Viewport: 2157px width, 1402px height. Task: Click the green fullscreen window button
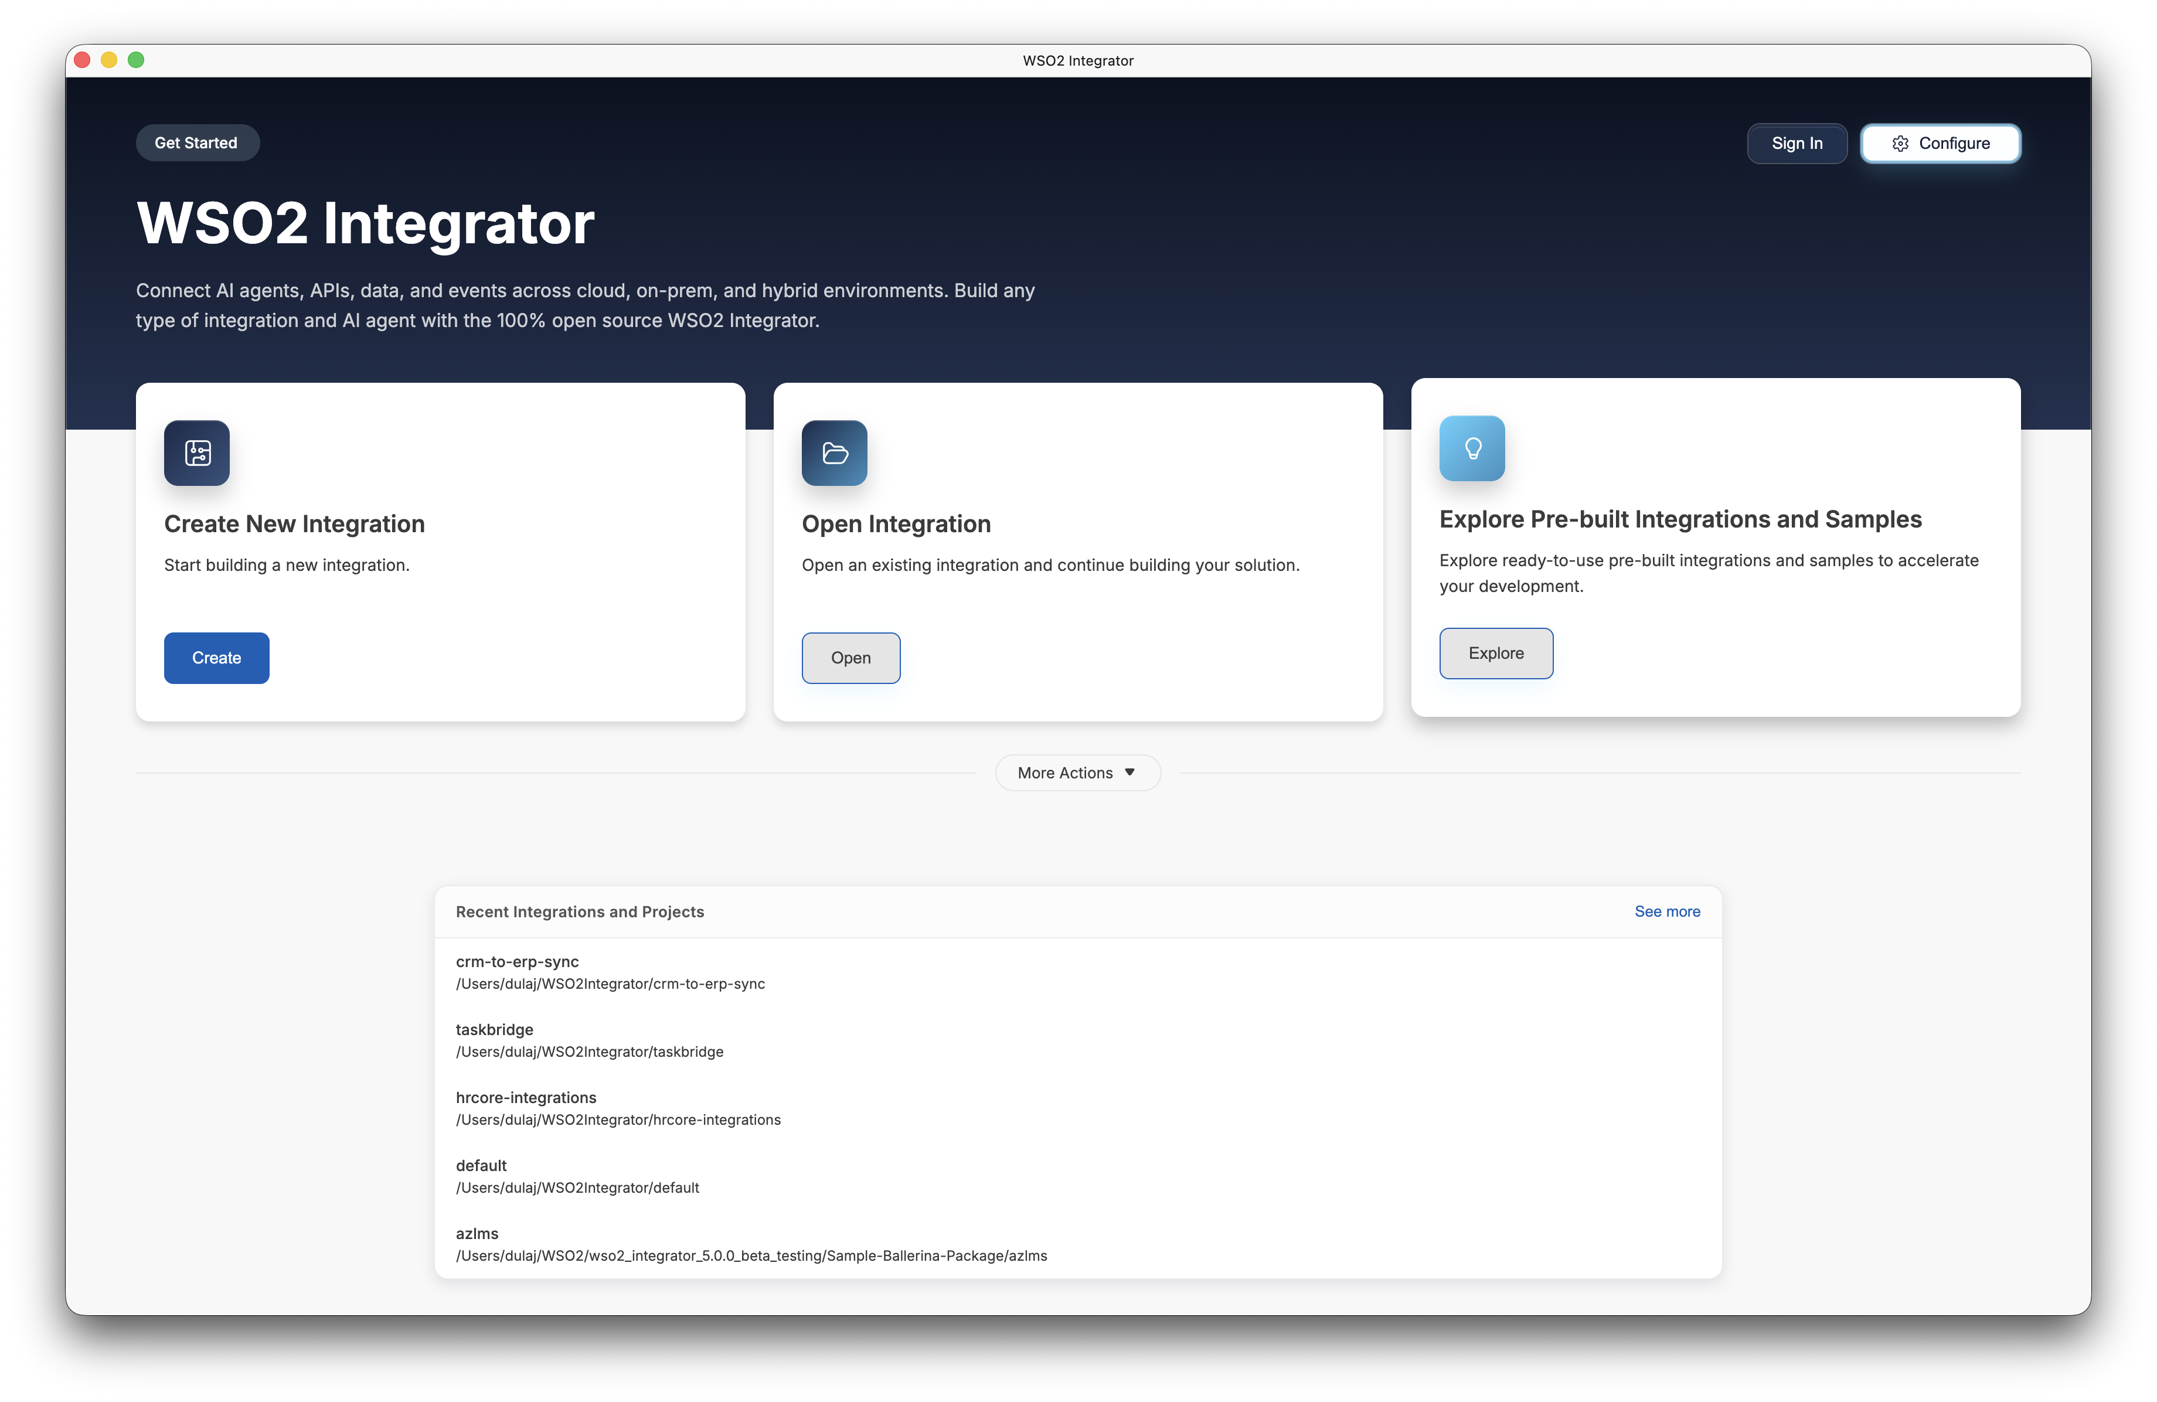(x=136, y=60)
